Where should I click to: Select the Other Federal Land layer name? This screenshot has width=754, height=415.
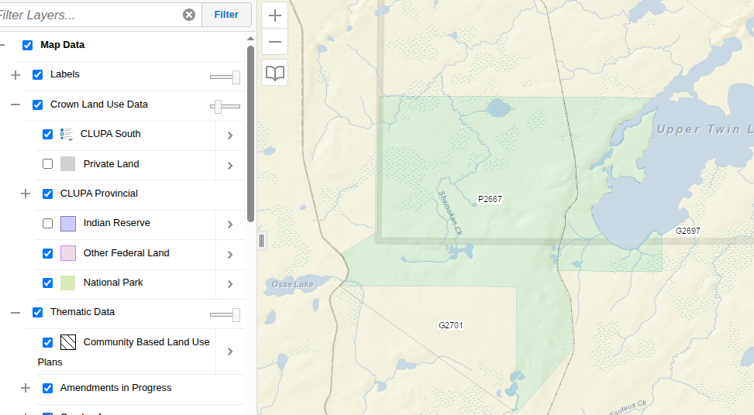tap(126, 252)
